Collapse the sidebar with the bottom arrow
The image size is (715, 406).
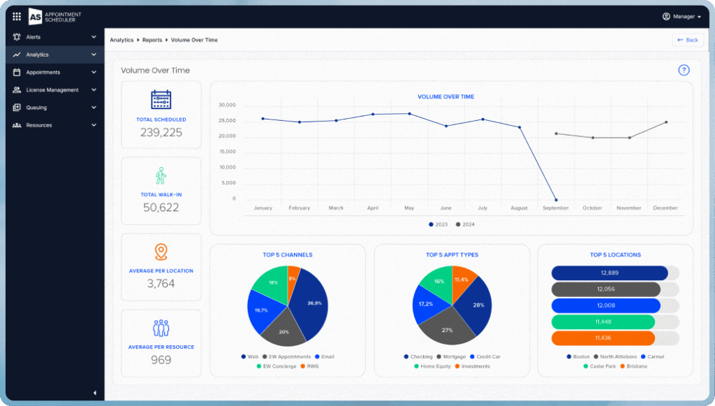click(95, 393)
